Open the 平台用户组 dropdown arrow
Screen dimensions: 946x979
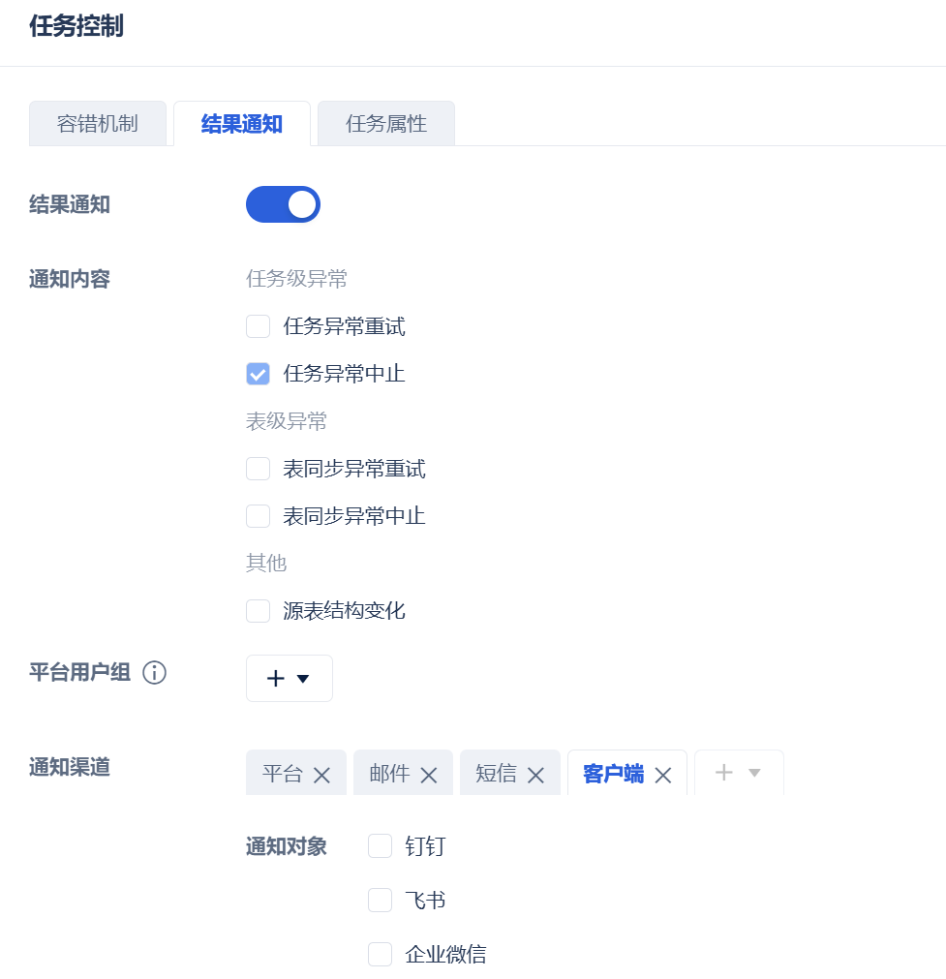tap(301, 678)
